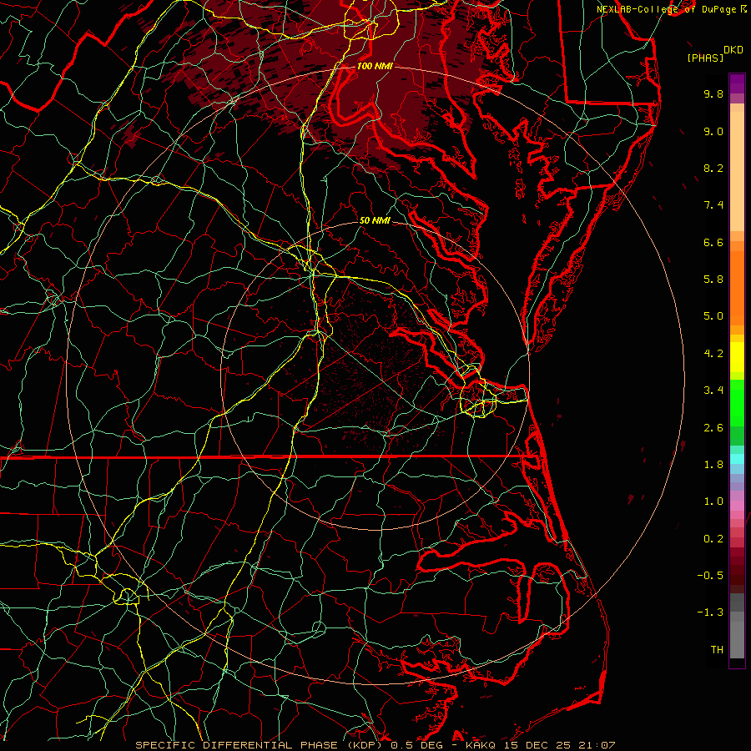Click the 9.8 value on the legend
Image resolution: width=751 pixels, height=751 pixels.
[713, 93]
